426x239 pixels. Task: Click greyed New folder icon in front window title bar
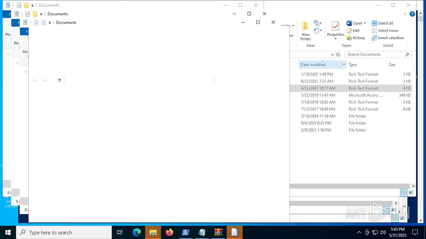(x=44, y=23)
